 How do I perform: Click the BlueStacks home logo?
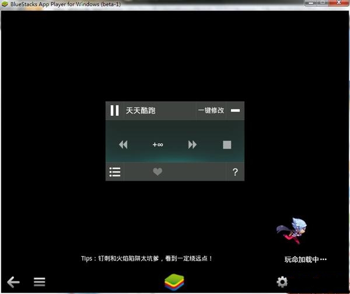click(x=174, y=282)
